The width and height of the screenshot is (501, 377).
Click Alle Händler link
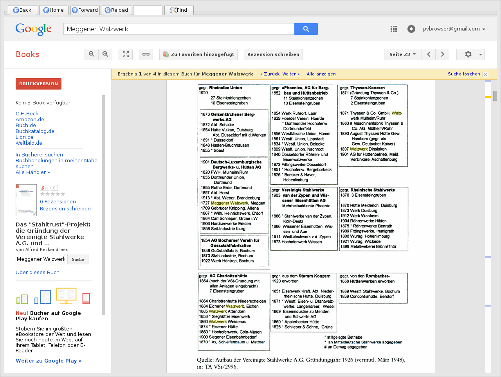(x=33, y=172)
